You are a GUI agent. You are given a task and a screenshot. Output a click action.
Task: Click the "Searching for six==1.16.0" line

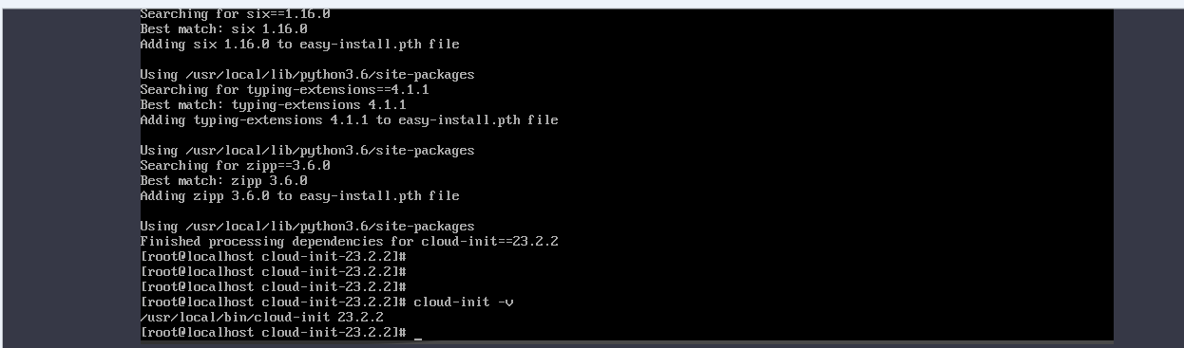tap(235, 14)
